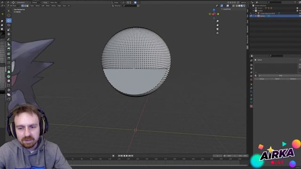
Task: Select the Rotate tool
Action: point(8,25)
